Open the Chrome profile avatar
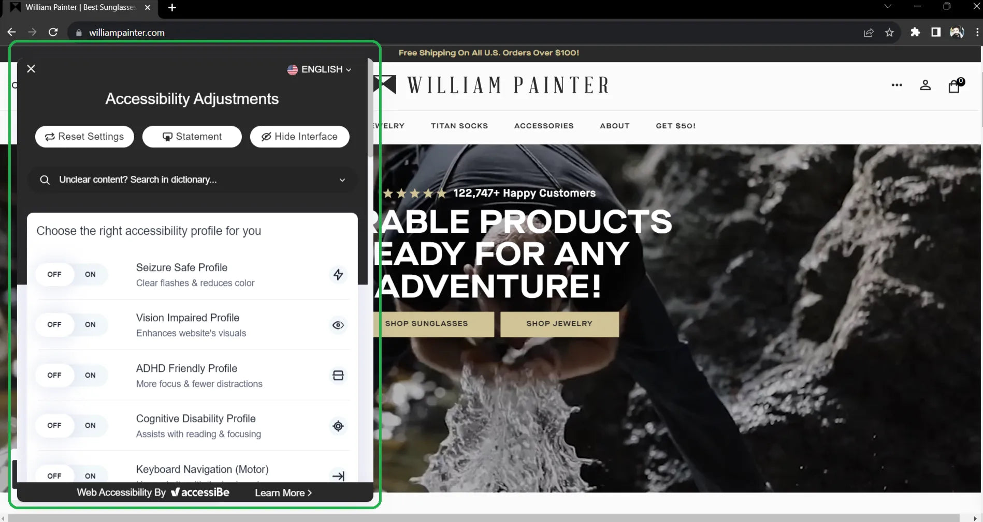Viewport: 983px width, 522px height. [957, 32]
